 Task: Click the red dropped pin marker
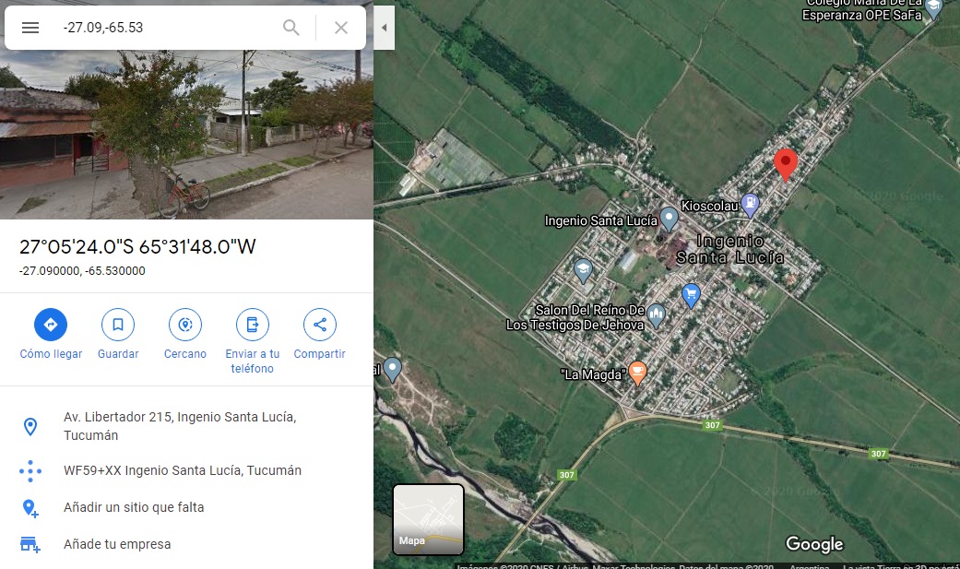786,164
